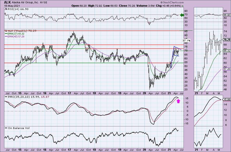The height and width of the screenshot is (152, 231).
Task: Click the 15.99 PMO value tag in the right panel
Action: click(x=227, y=100)
